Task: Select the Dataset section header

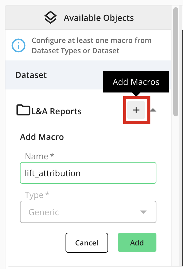Action: (x=31, y=75)
